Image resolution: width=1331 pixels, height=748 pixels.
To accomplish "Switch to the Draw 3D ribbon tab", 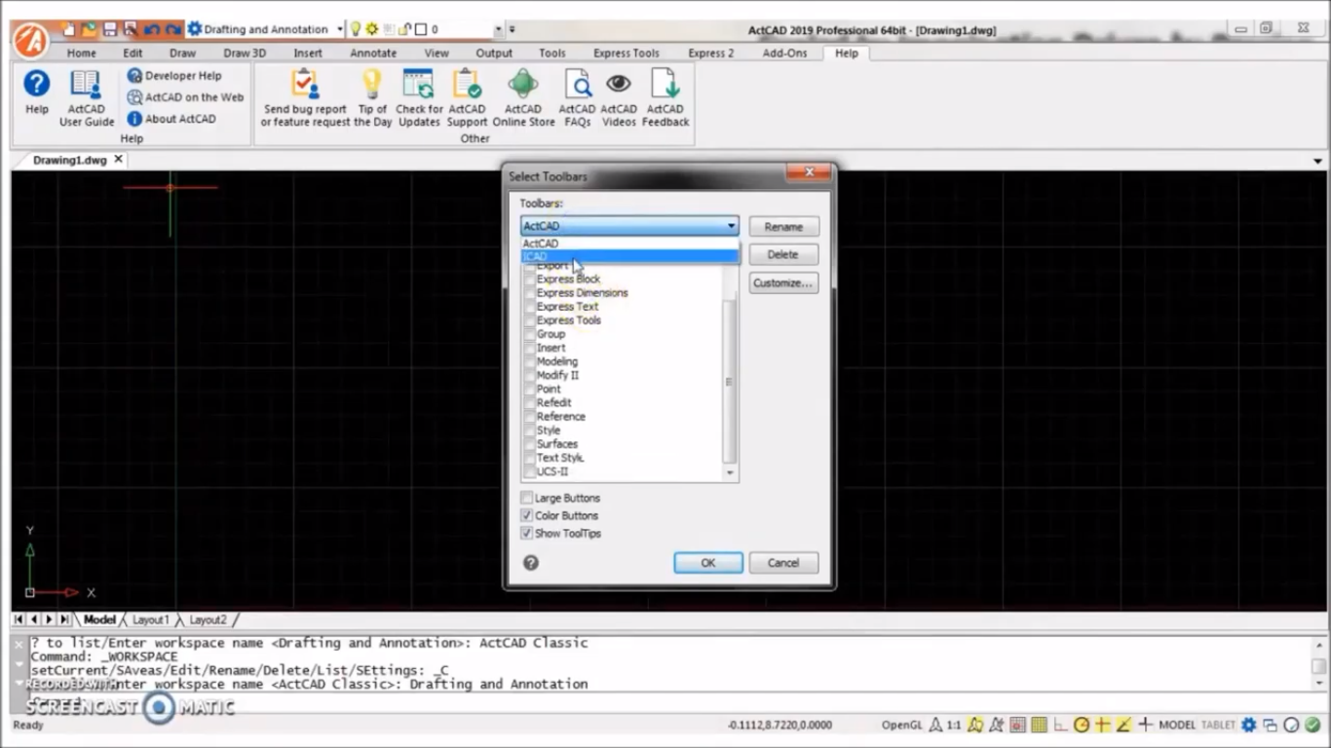I will [x=245, y=53].
